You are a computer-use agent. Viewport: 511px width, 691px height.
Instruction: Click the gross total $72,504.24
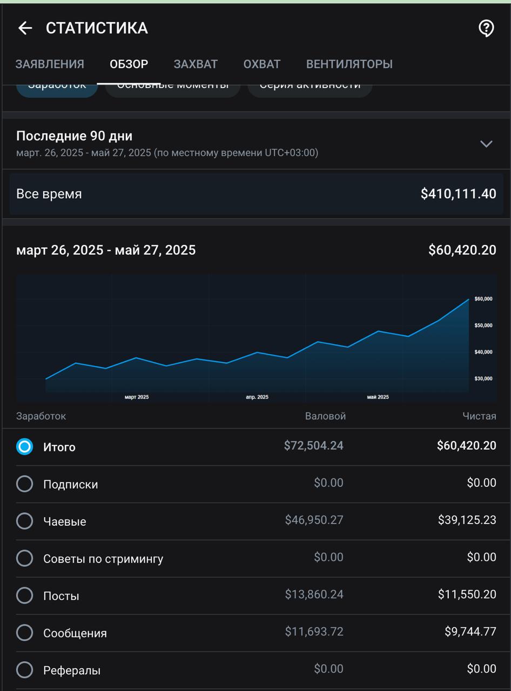coord(314,445)
